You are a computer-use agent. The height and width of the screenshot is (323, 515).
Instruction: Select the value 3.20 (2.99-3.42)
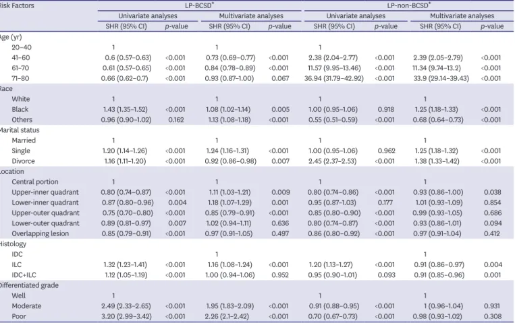pyautogui.click(x=126, y=316)
